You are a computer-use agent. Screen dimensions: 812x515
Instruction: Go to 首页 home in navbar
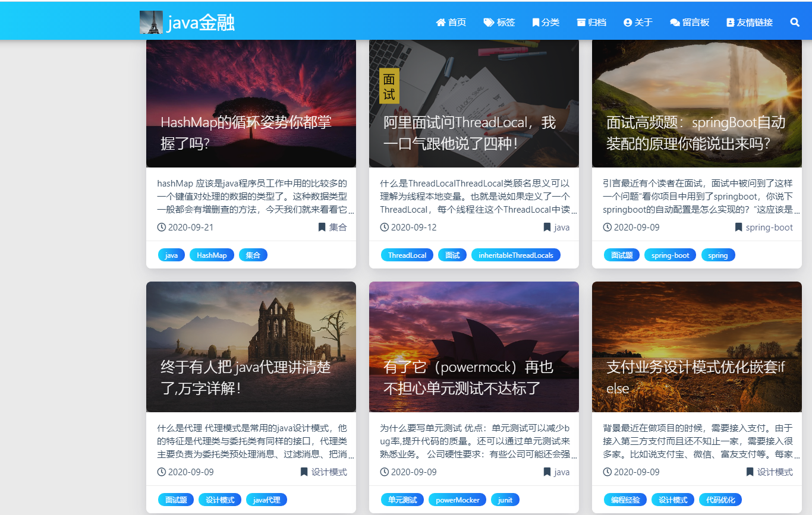point(451,23)
